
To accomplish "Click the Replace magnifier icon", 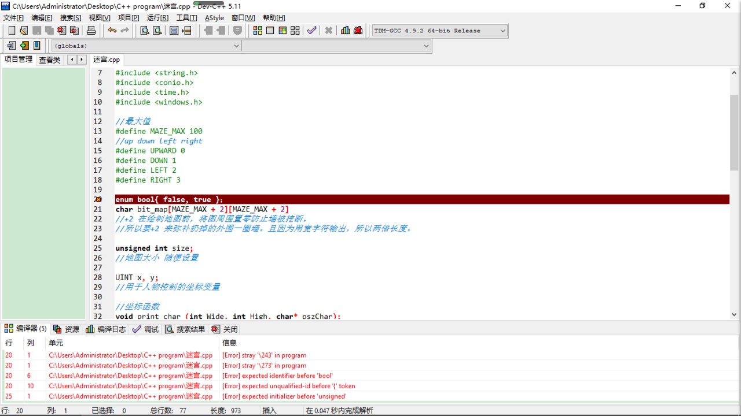I will [x=157, y=31].
